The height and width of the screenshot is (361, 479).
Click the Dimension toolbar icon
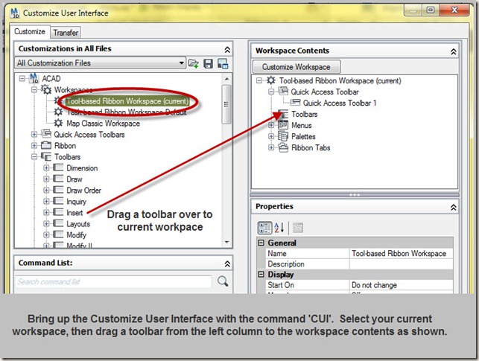pyautogui.click(x=58, y=167)
